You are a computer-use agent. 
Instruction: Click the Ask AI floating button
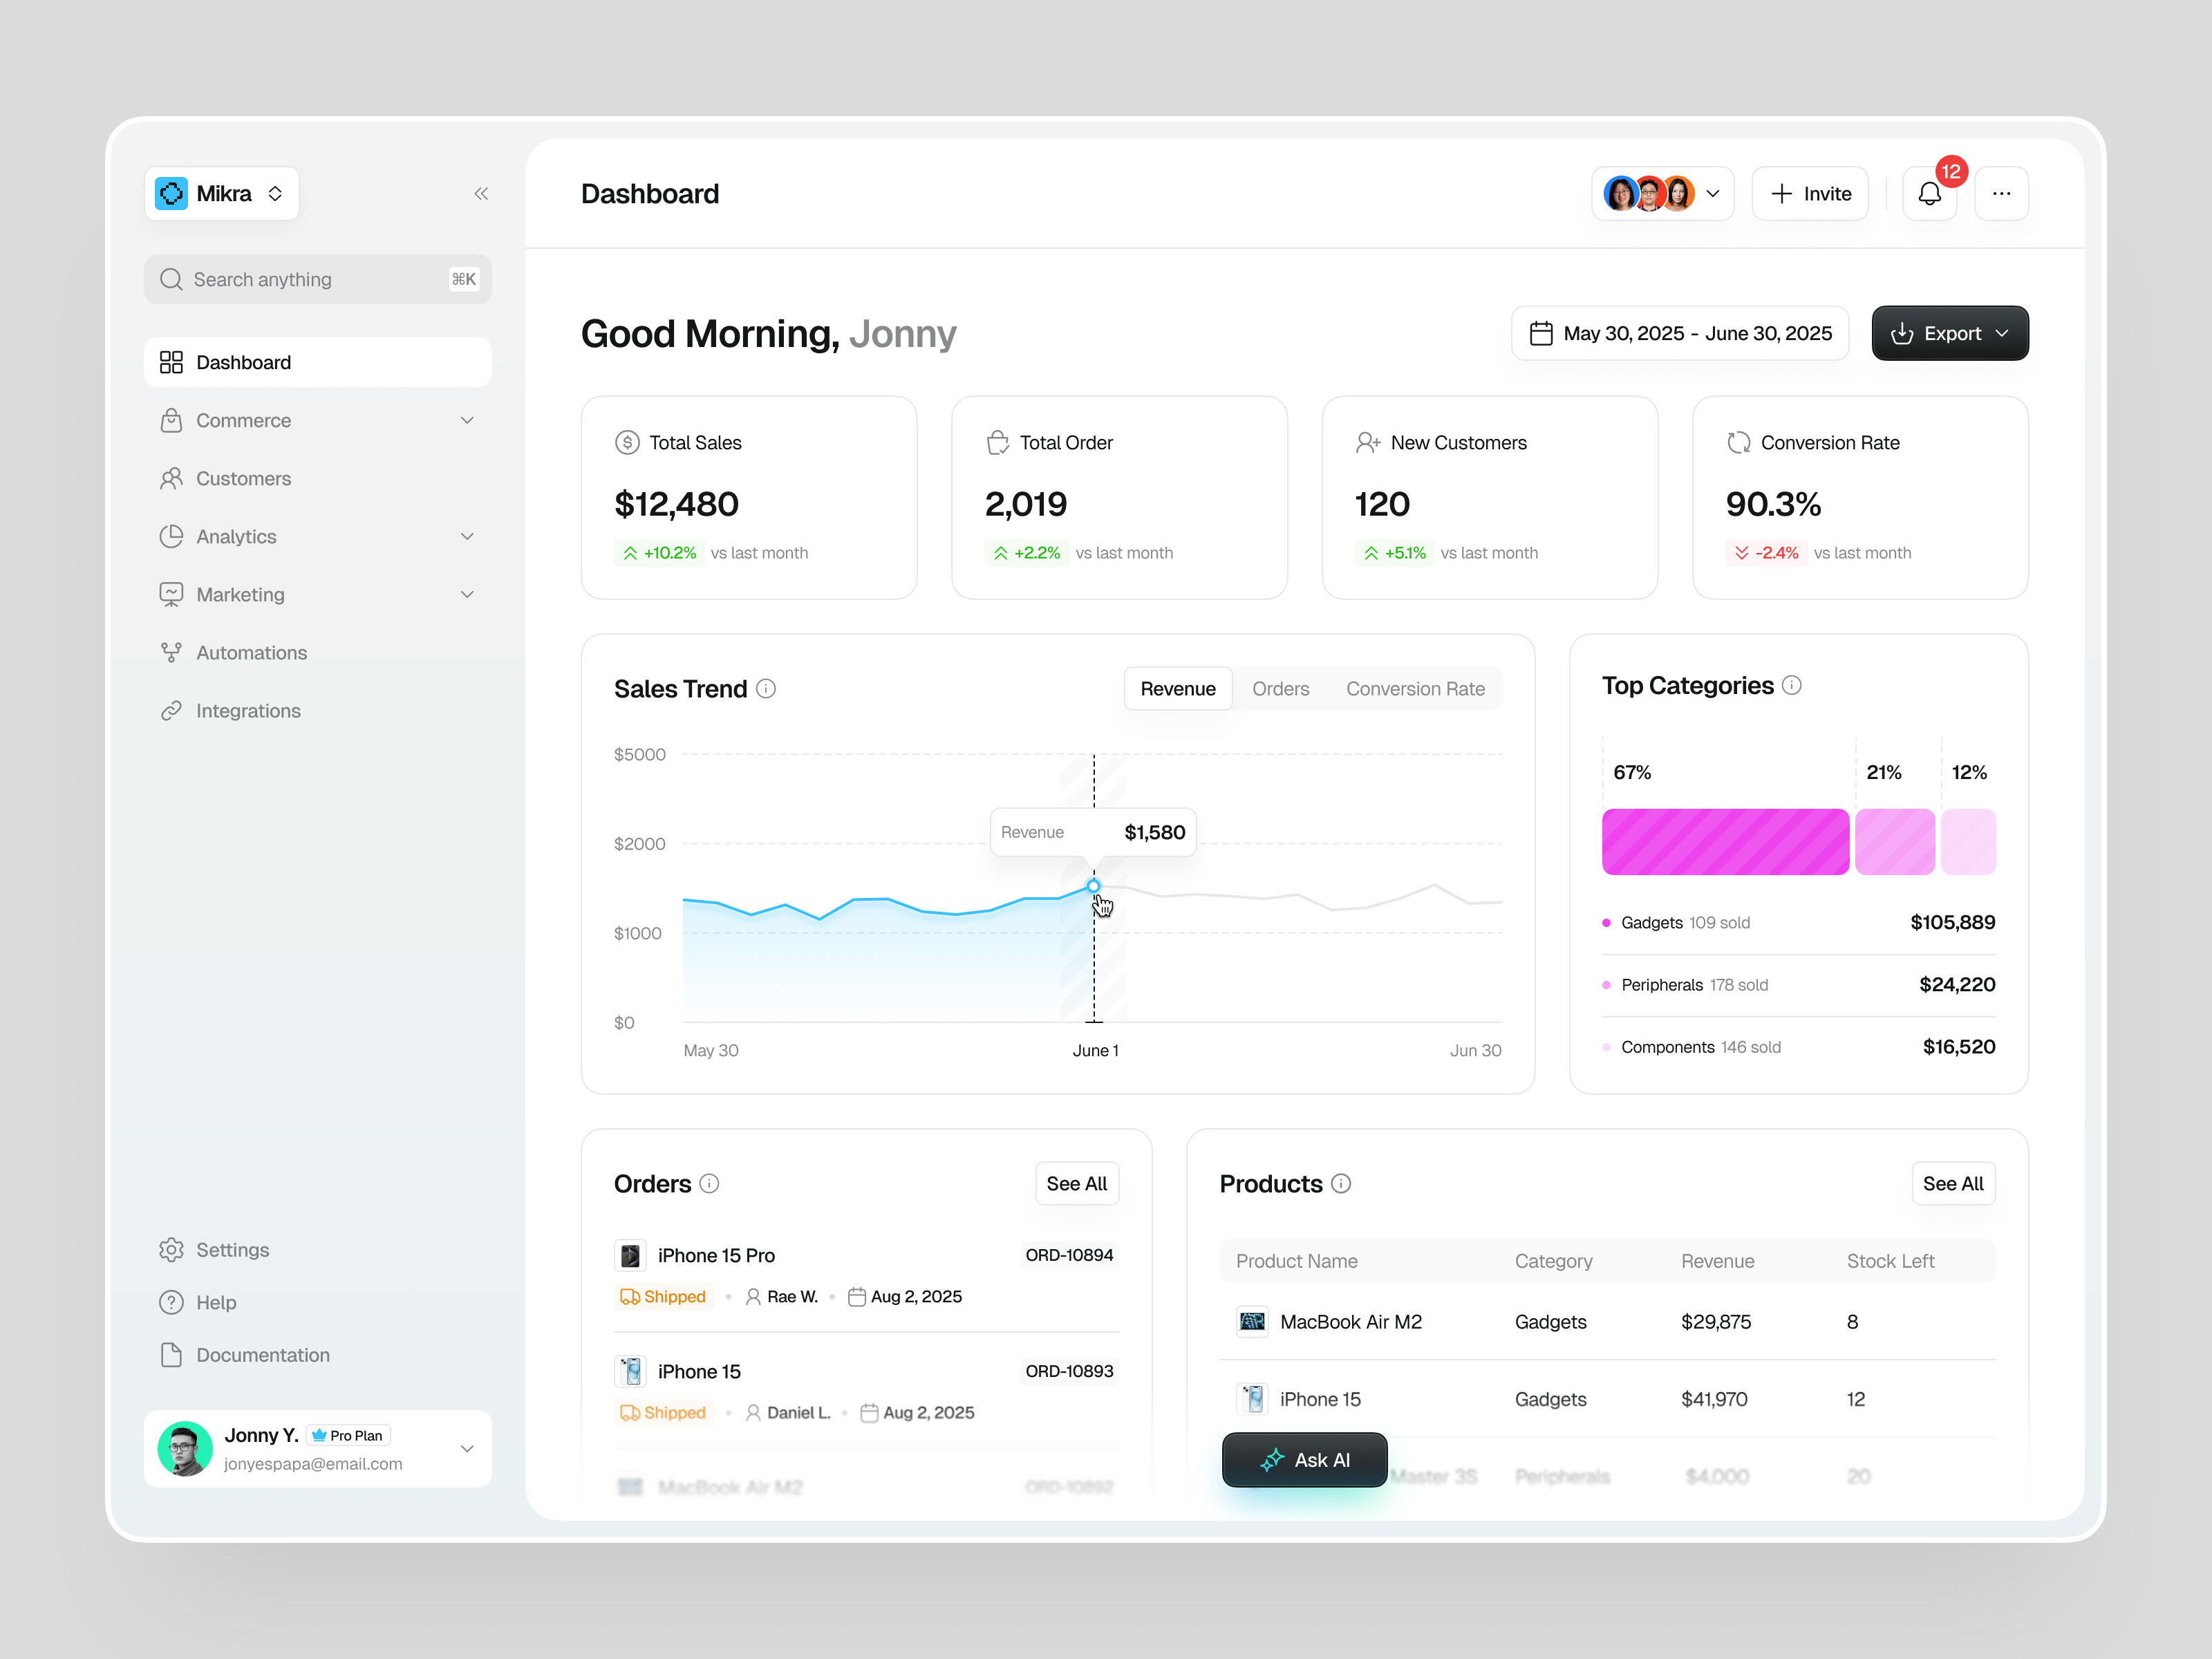[1304, 1459]
